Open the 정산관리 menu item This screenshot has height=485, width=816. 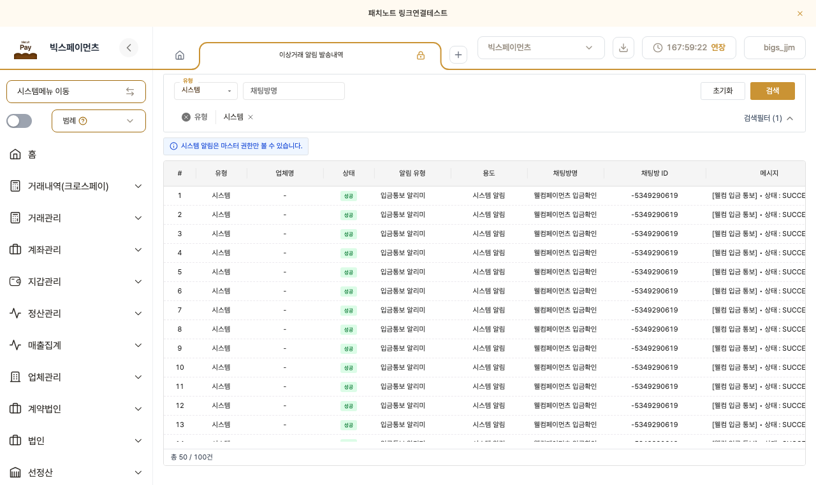(x=76, y=313)
